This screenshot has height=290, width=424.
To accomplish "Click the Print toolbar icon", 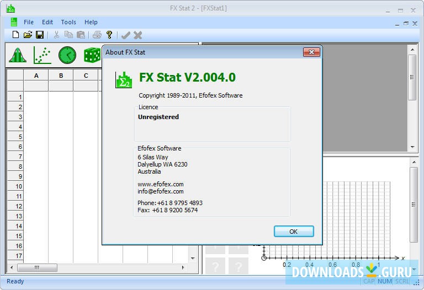I will pyautogui.click(x=97, y=35).
